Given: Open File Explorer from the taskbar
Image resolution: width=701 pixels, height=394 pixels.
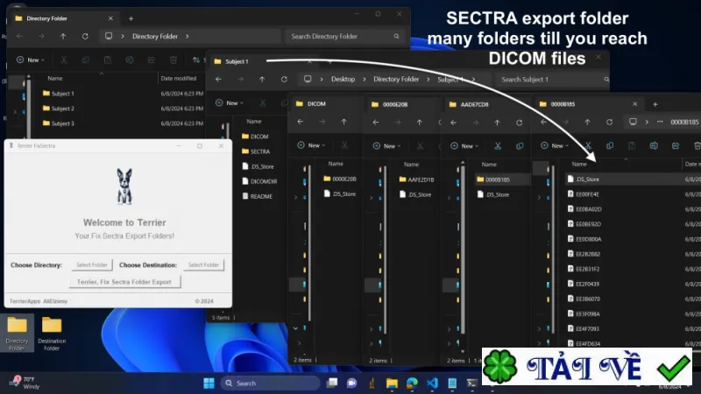Looking at the screenshot, I should click(392, 383).
